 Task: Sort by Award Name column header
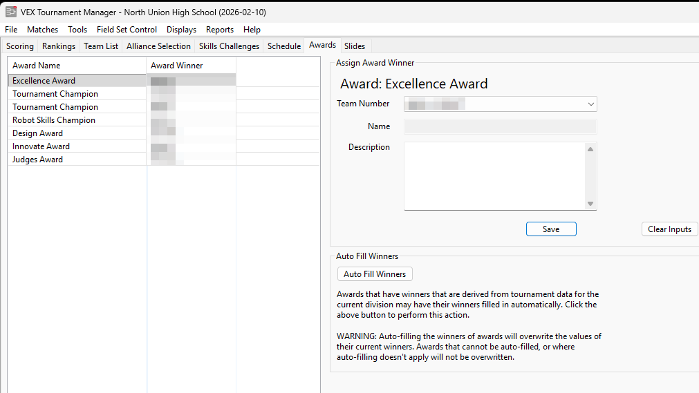click(x=77, y=66)
